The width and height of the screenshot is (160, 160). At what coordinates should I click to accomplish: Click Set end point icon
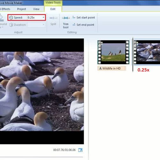click(x=74, y=24)
